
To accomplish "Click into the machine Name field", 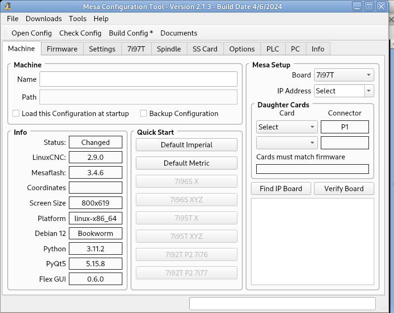I will [138, 79].
